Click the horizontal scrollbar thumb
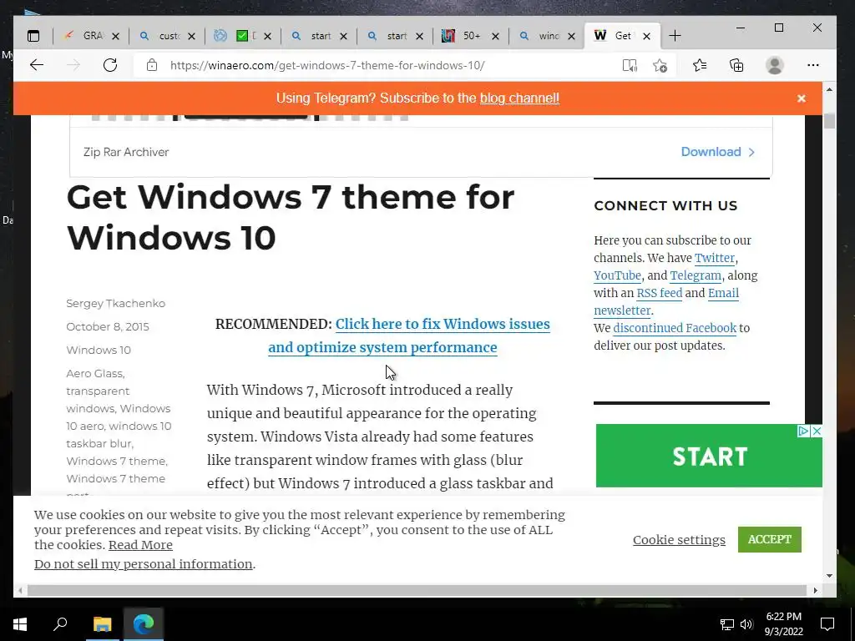This screenshot has width=855, height=641. click(417, 590)
